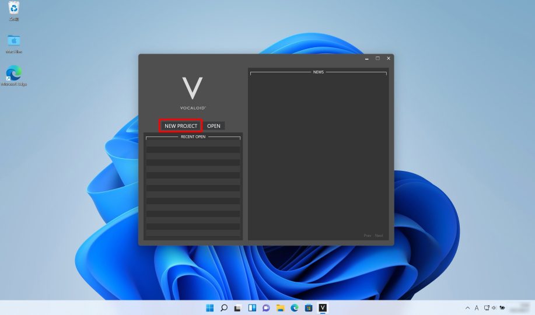Open File Explorer from taskbar

click(281, 308)
